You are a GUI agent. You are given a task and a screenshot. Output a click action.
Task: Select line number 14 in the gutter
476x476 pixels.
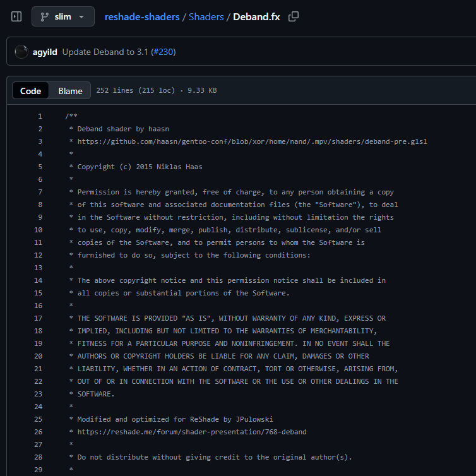click(x=38, y=280)
